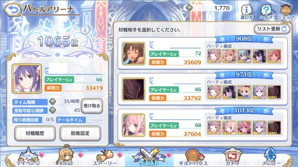Open the ストーリー scroll icon
Viewport: 298px width, 167px height.
click(x=105, y=157)
